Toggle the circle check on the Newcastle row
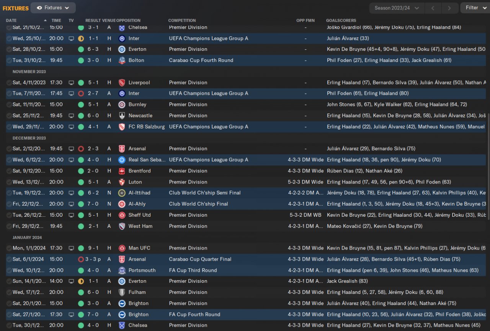The width and height of the screenshot is (490, 331). click(9, 115)
